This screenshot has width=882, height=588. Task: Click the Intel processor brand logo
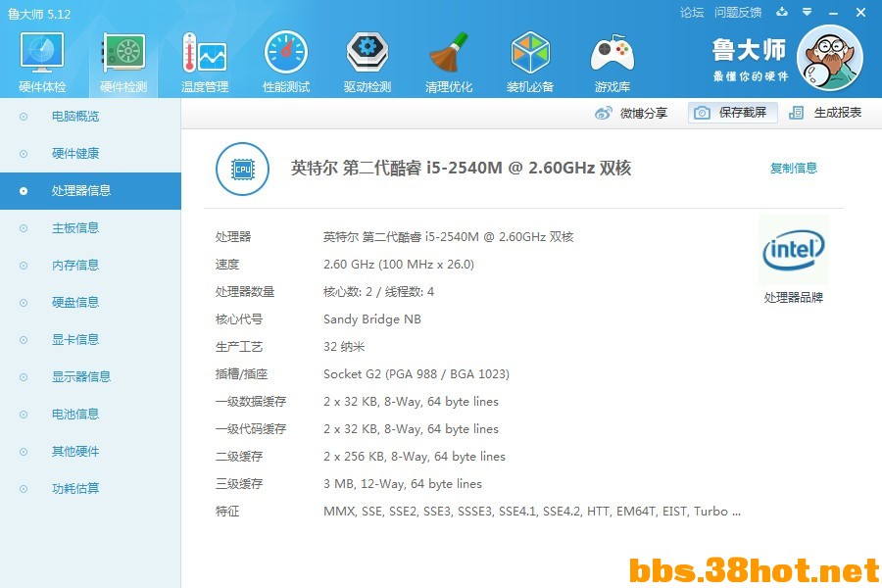click(x=793, y=250)
